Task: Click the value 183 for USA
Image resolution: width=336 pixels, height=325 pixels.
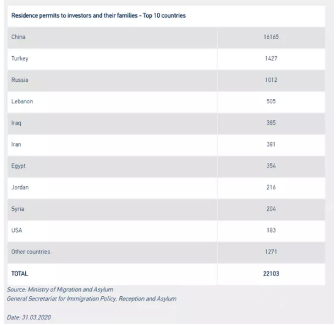Action: click(x=271, y=230)
